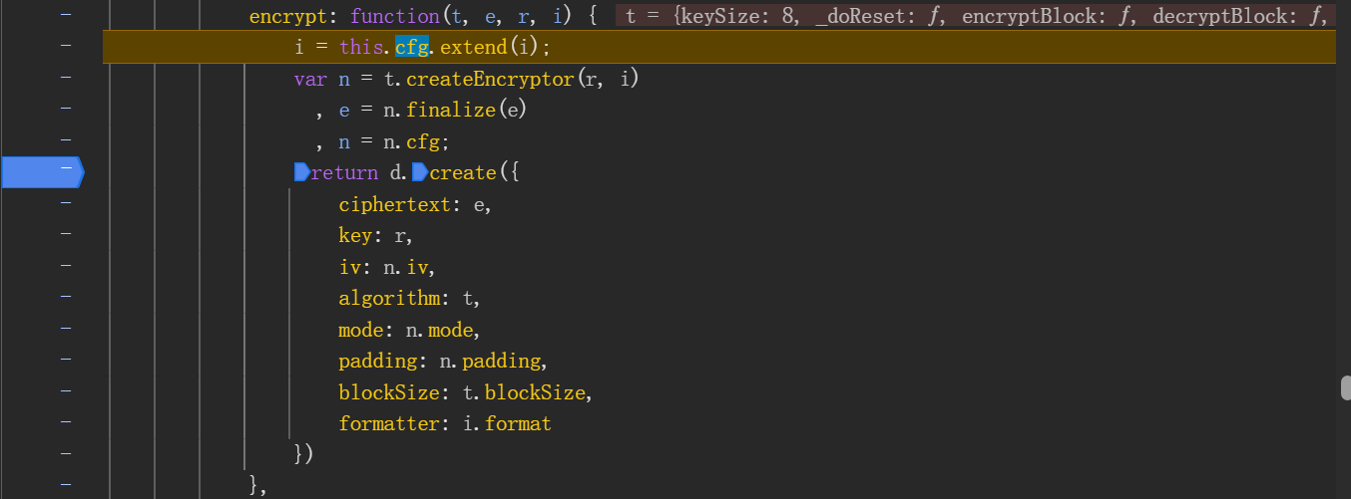The width and height of the screenshot is (1351, 499).
Task: Click gutter marker beside "iv: n.iv" line
Action: pos(66,266)
